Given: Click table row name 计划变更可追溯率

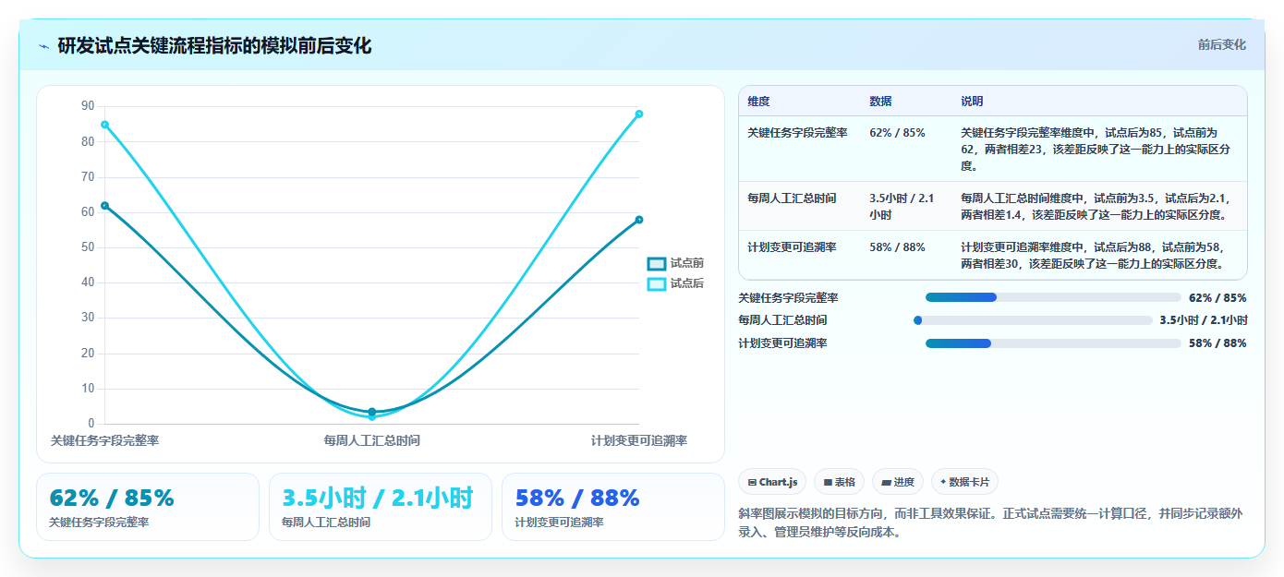Looking at the screenshot, I should (x=792, y=247).
